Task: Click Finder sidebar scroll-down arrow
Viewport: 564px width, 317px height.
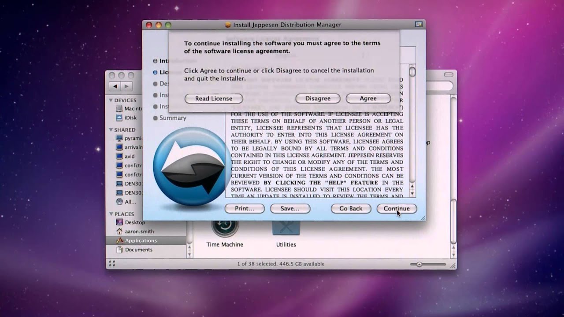Action: (190, 254)
